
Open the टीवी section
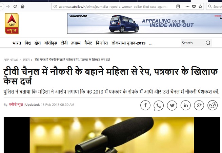pyautogui.click(x=64, y=43)
